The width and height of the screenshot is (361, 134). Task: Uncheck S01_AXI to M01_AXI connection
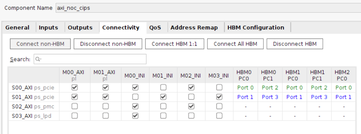106,97
